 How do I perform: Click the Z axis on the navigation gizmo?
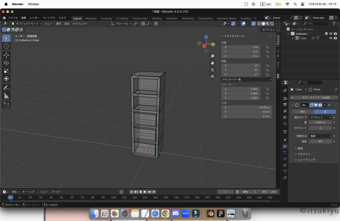206,37
